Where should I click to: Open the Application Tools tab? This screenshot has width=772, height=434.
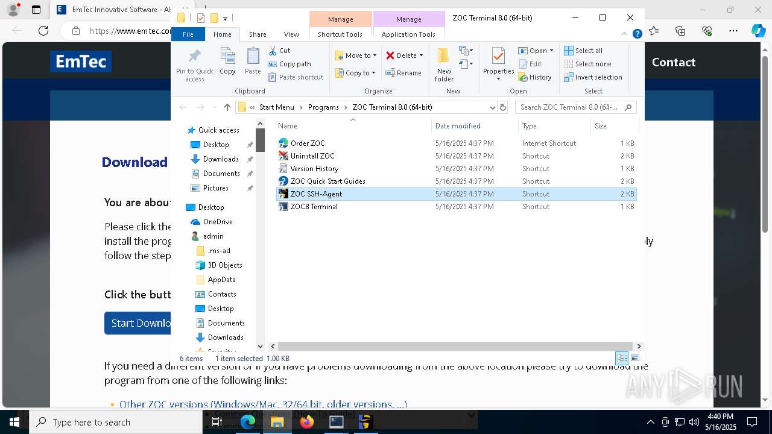click(x=408, y=34)
